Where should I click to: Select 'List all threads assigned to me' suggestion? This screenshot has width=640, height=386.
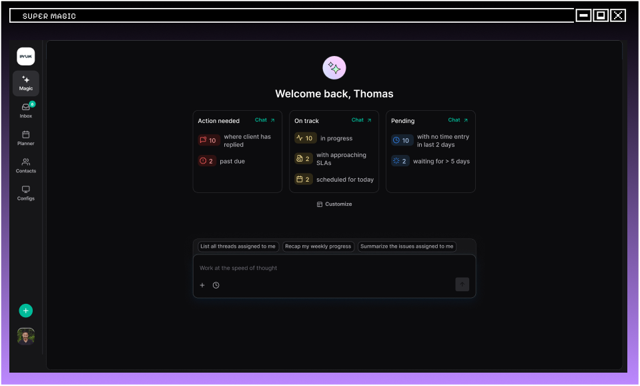pyautogui.click(x=238, y=246)
